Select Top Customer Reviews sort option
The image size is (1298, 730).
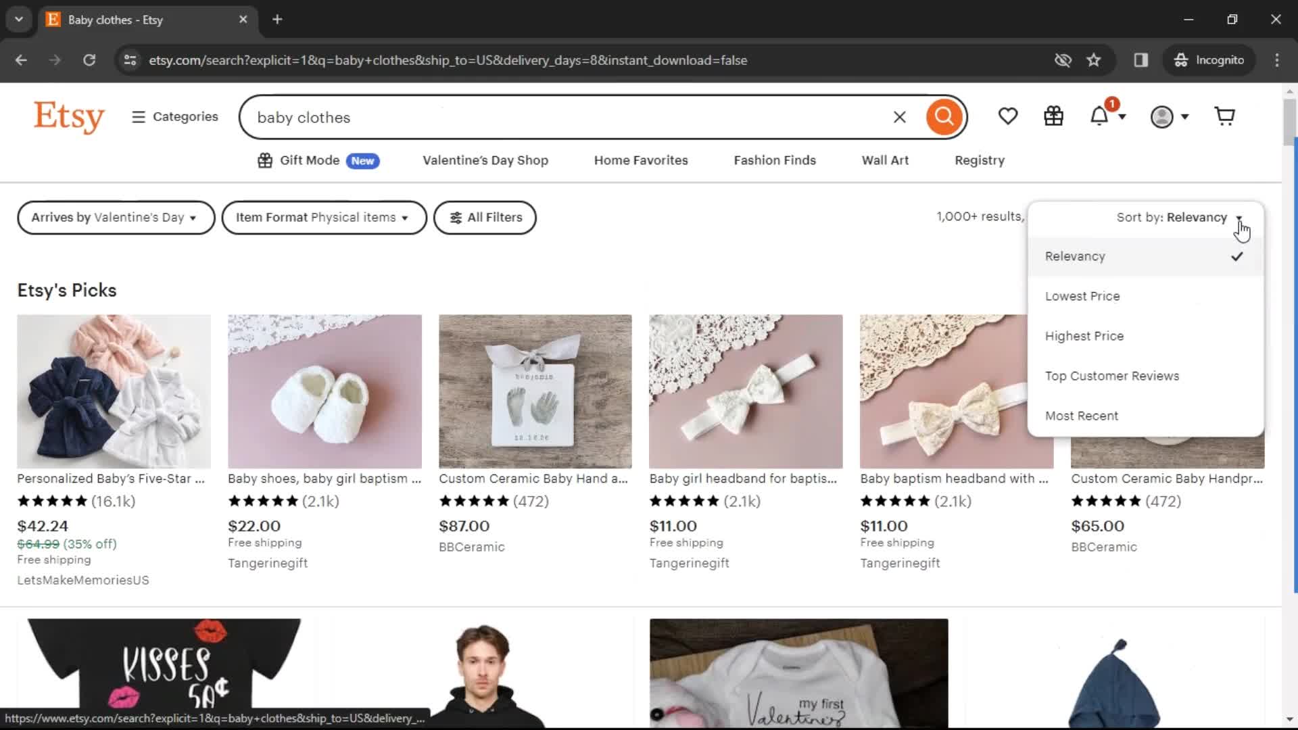pos(1111,375)
